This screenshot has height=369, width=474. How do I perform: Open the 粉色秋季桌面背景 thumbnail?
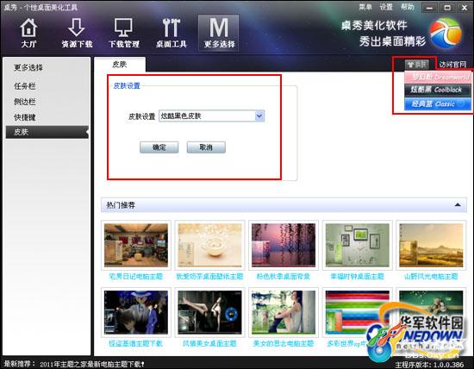(284, 246)
